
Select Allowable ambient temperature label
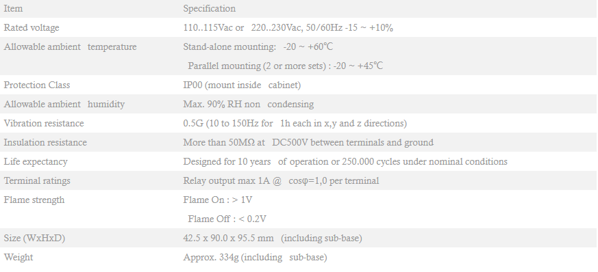pos(70,46)
